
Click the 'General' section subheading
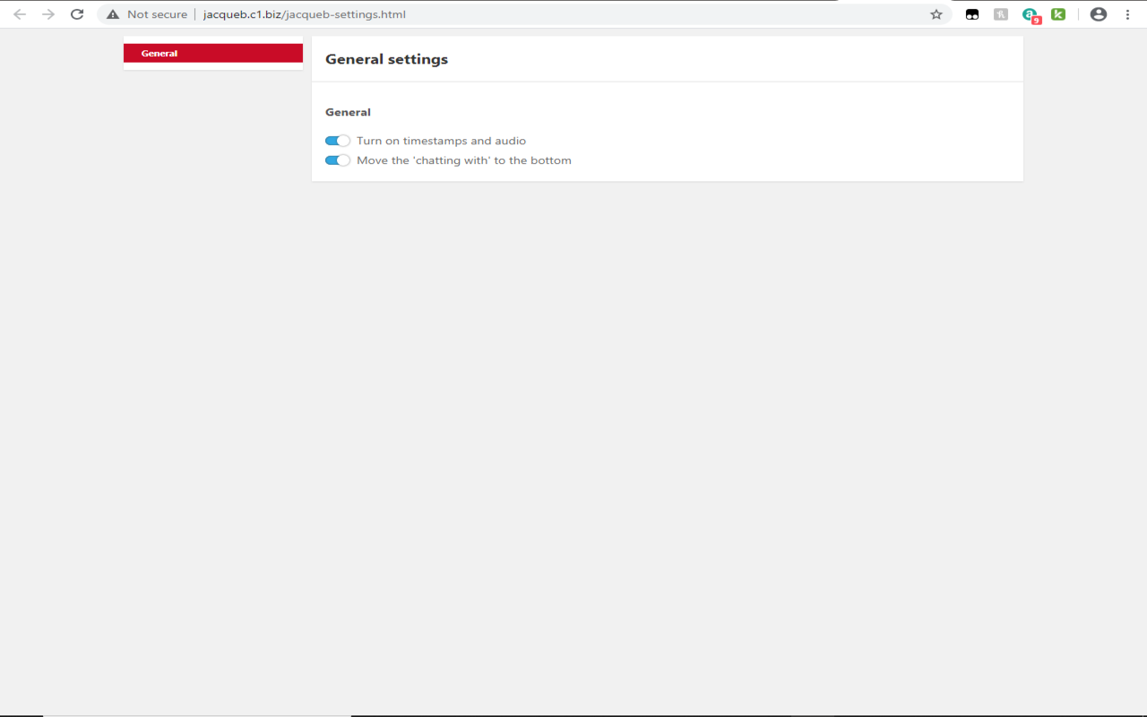pos(348,112)
